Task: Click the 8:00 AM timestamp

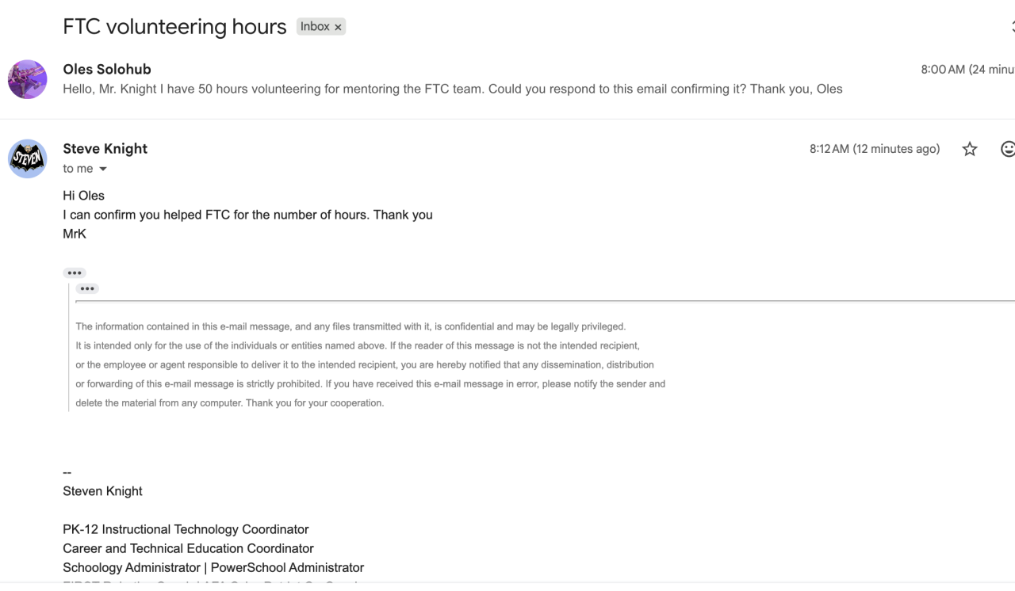Action: click(943, 70)
